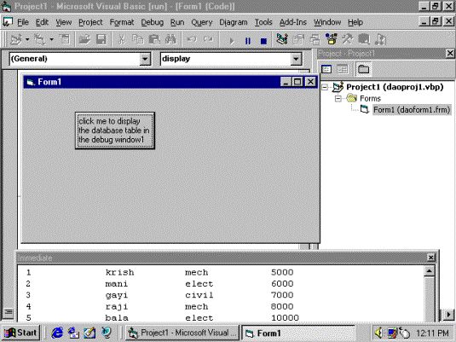Viewport: 456px width, 342px height.
Task: Open the (General) object dropdown
Action: 145,59
